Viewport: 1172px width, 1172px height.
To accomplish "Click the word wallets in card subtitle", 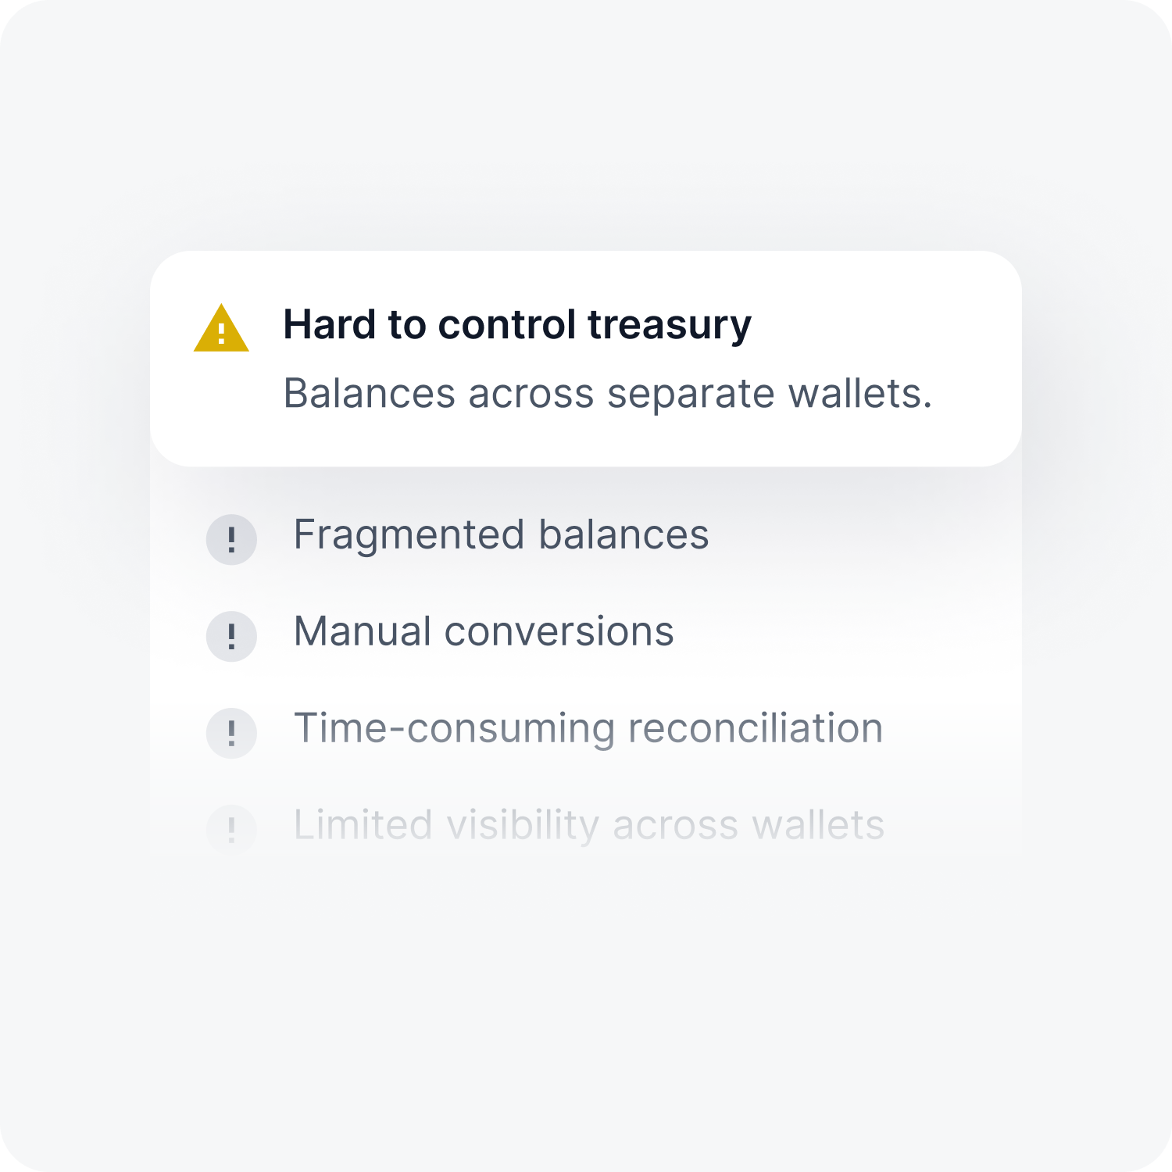I will coord(859,393).
